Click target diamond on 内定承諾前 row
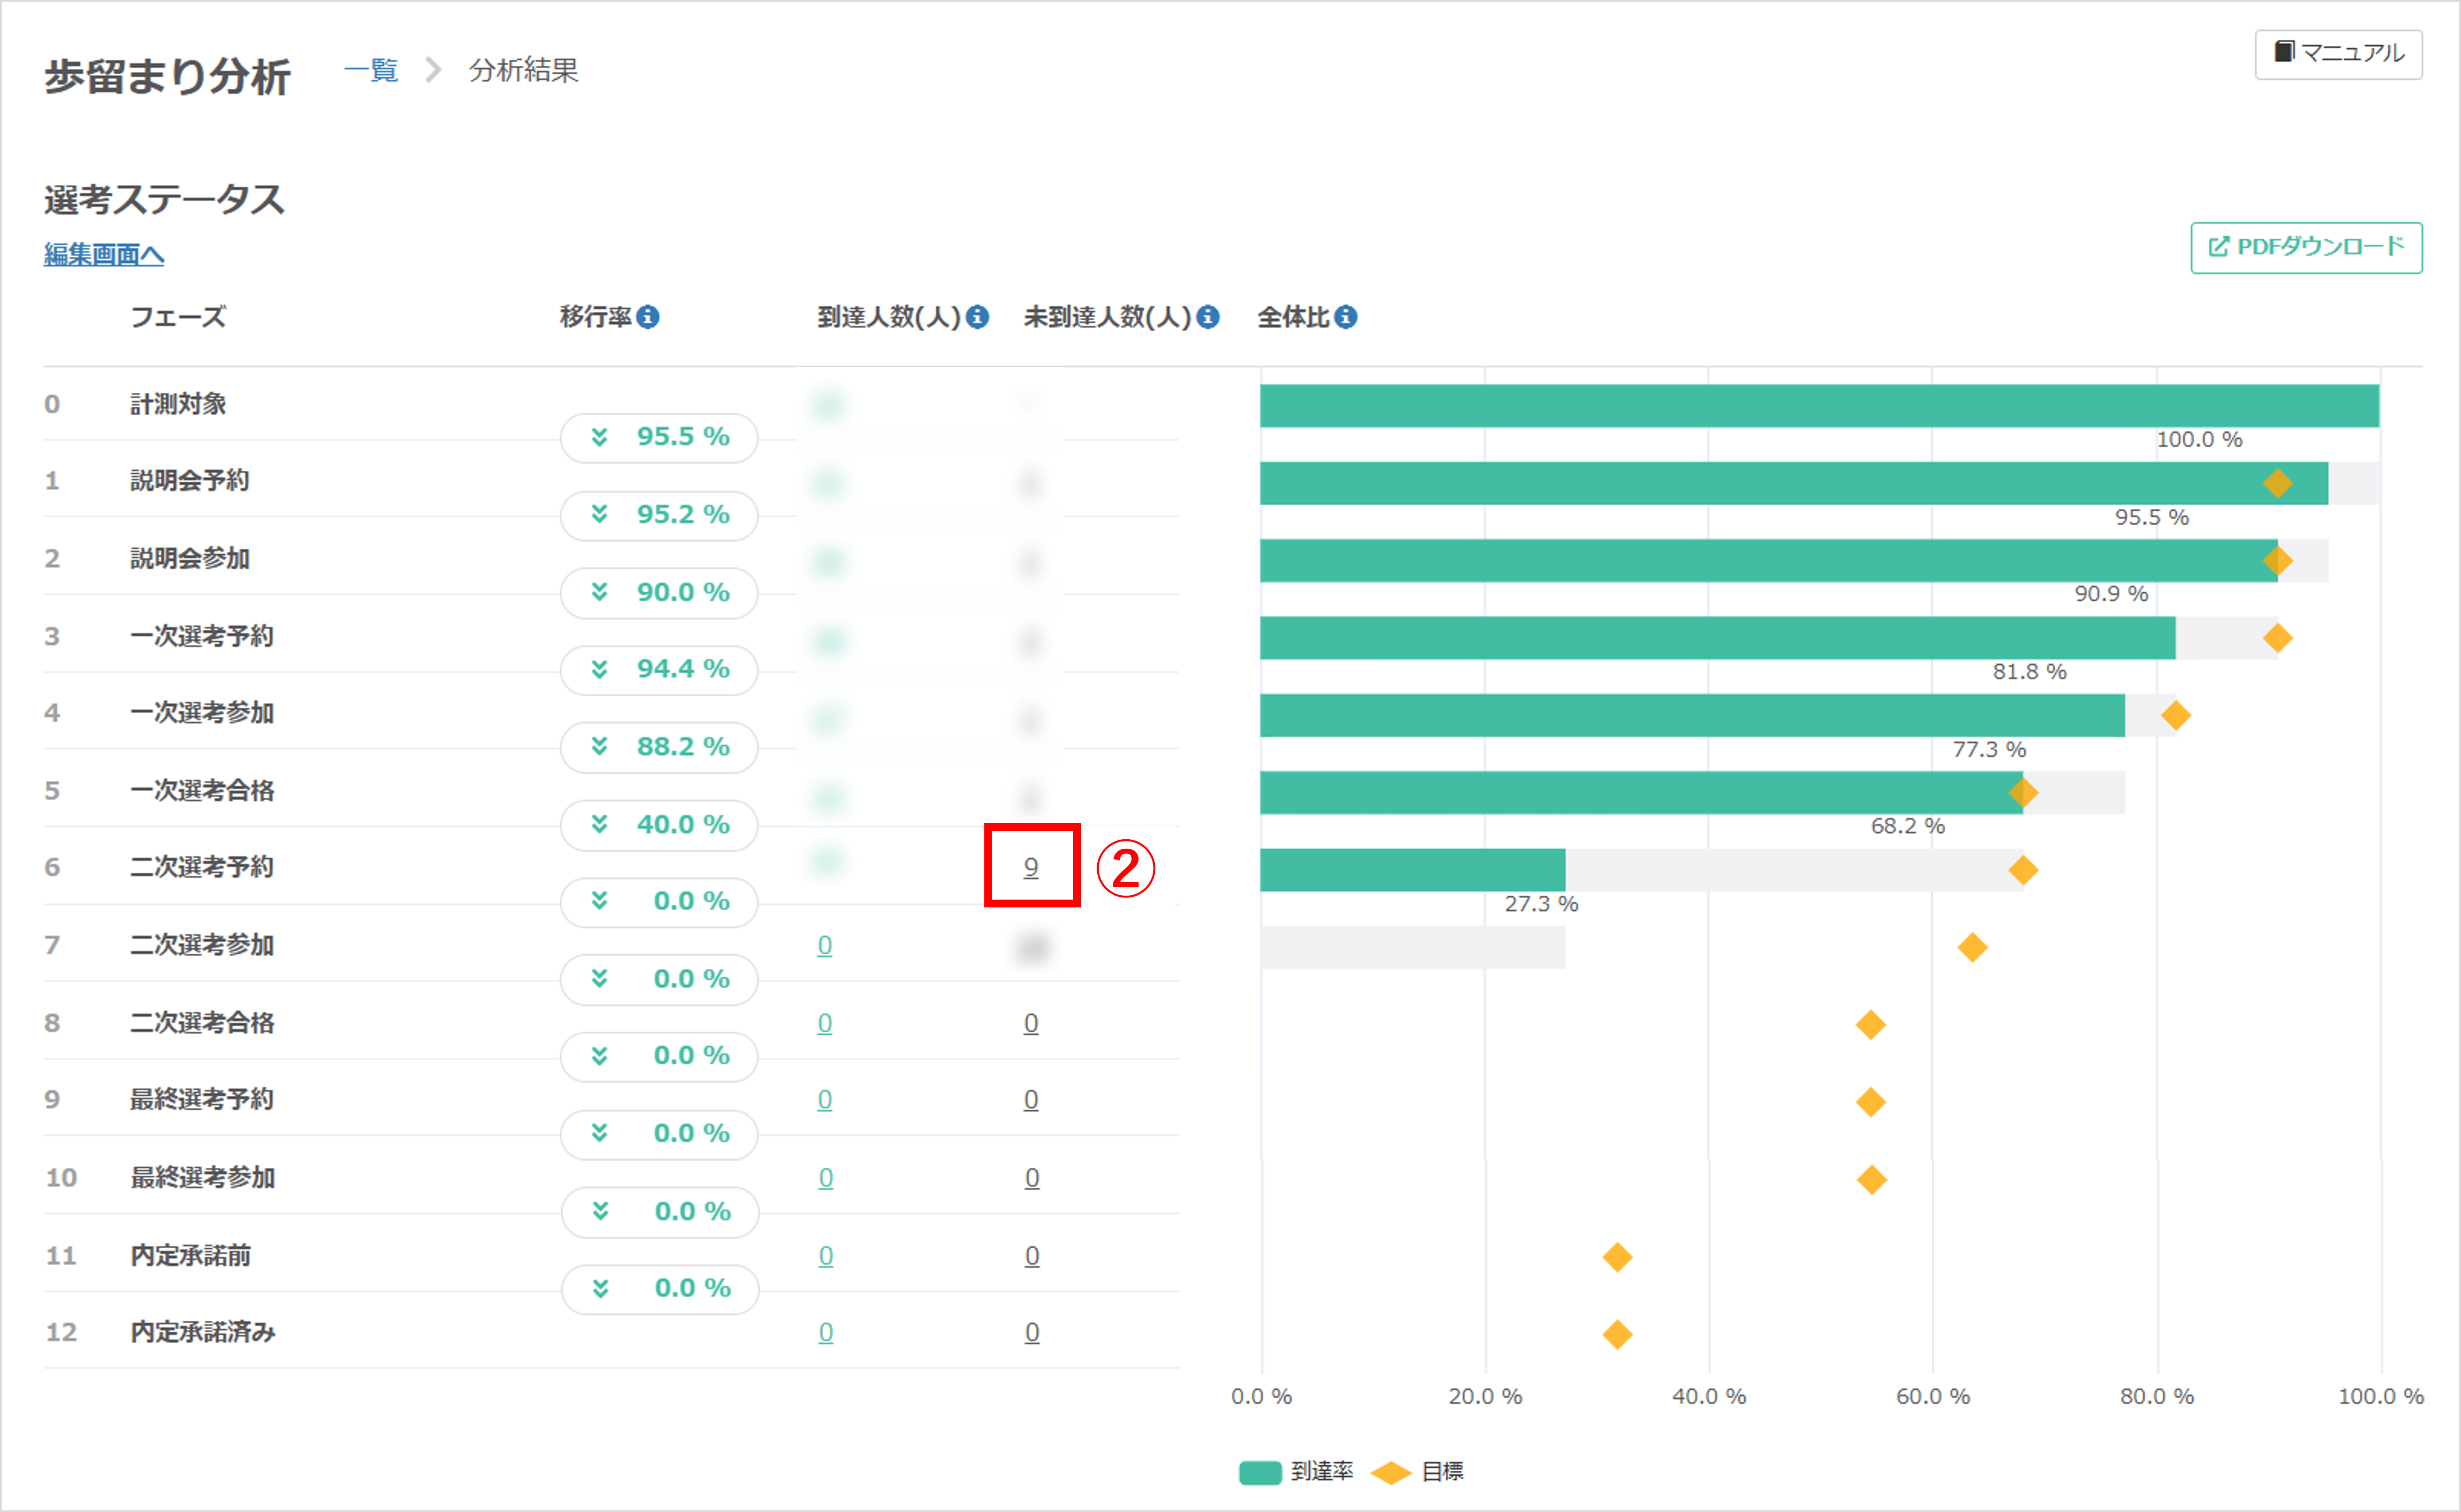2461x1512 pixels. pos(1617,1257)
